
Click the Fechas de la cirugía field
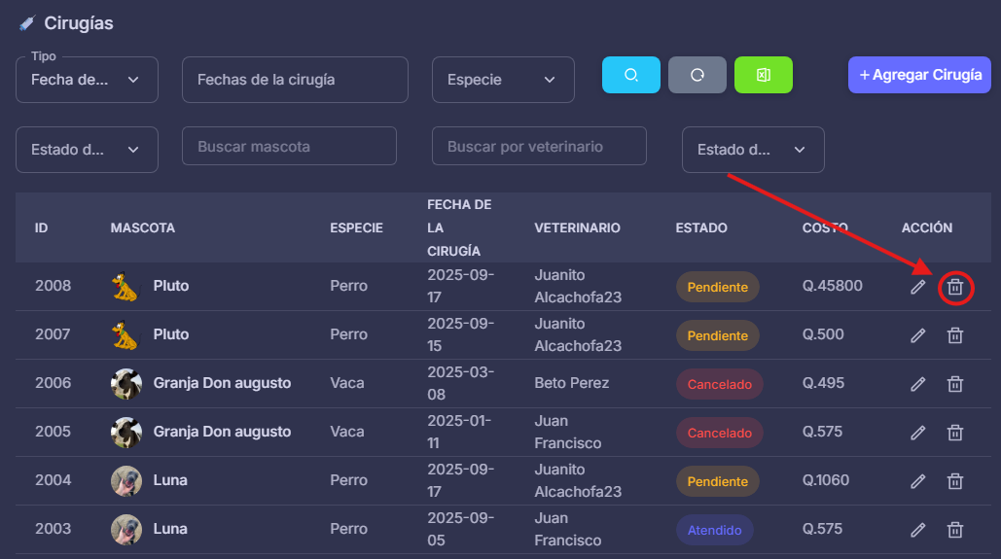tap(294, 80)
